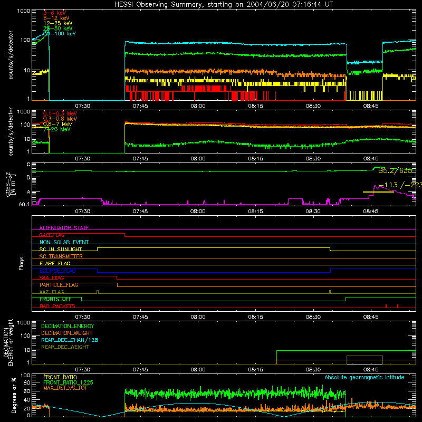Select the ECLIPSE_FLAG label

coord(57,271)
